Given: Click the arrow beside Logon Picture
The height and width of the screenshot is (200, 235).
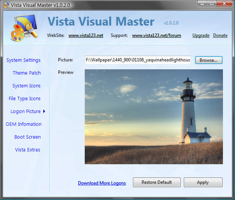Looking at the screenshot, I should point(44,111).
